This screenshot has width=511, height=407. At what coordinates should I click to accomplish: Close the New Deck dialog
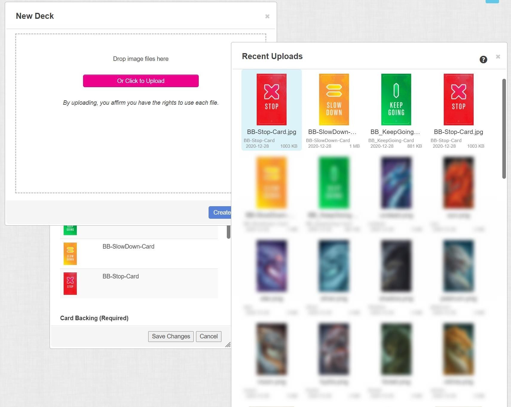[x=267, y=16]
